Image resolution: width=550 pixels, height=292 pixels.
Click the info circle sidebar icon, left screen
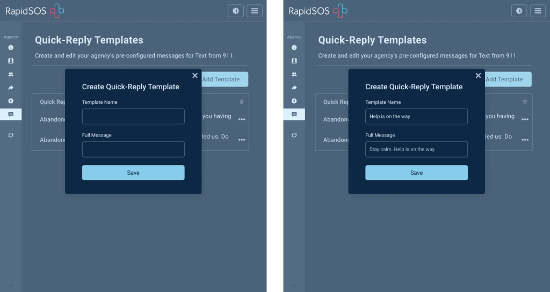coord(11,48)
